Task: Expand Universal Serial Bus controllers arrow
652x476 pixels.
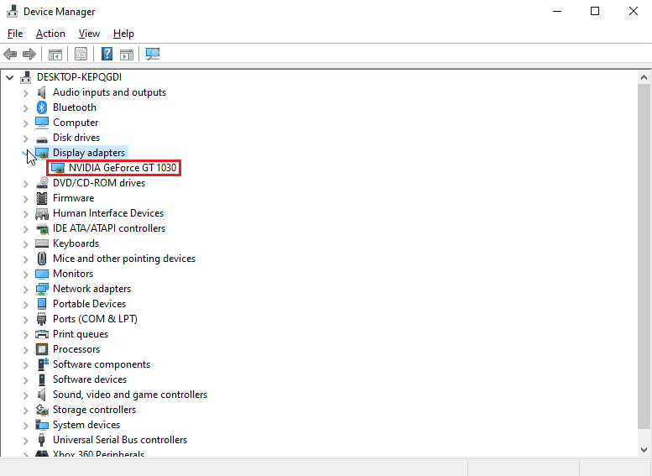Action: point(25,440)
